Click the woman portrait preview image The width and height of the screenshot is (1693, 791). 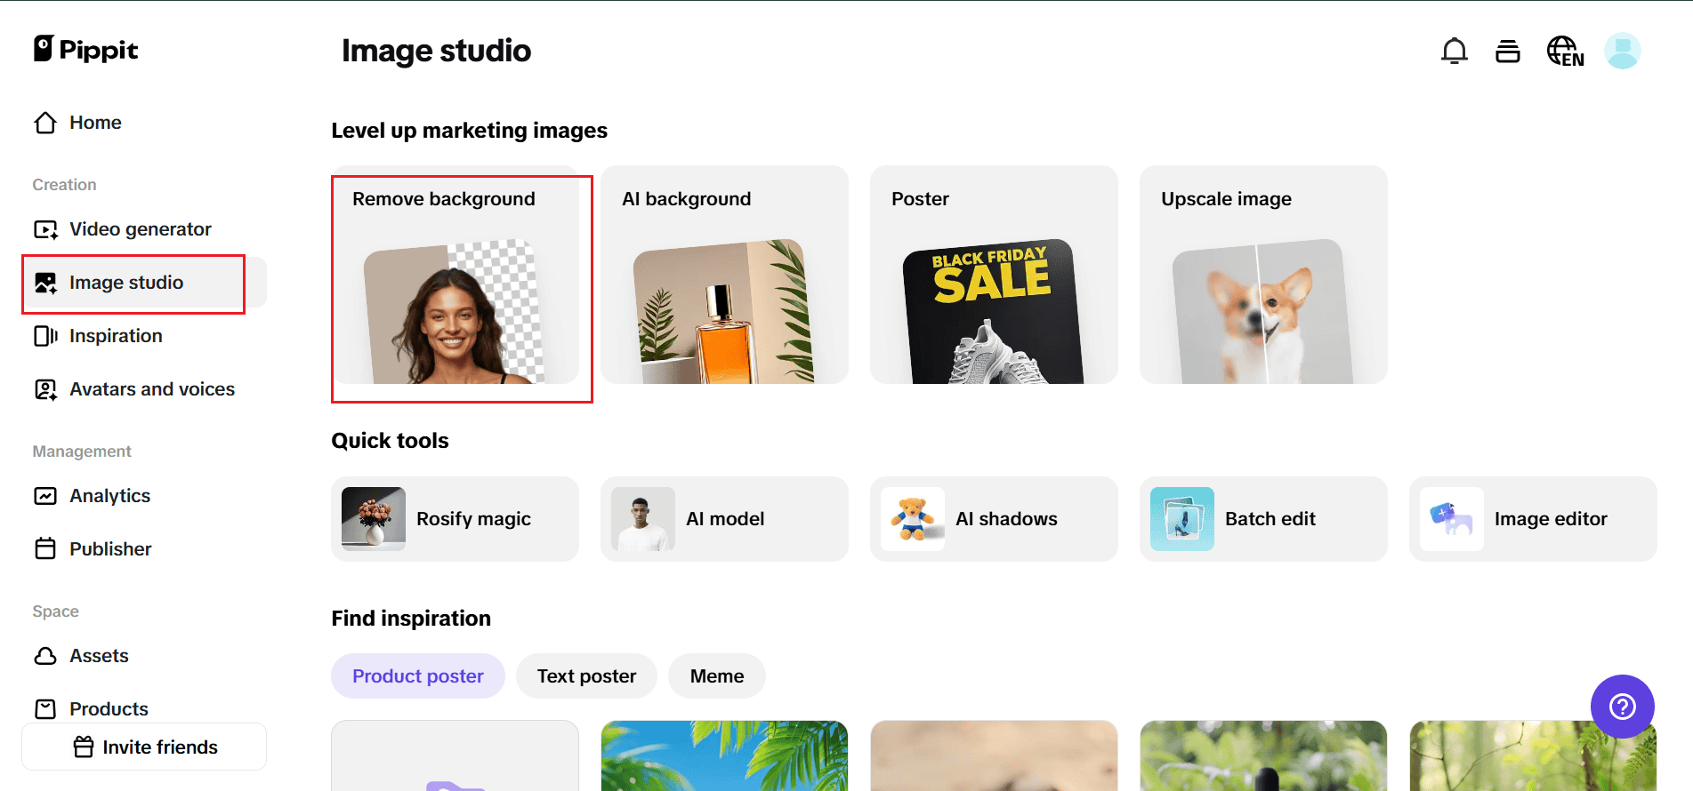454,313
